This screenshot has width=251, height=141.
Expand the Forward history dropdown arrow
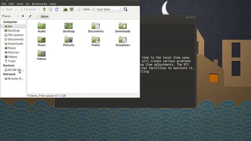(x=39, y=9)
